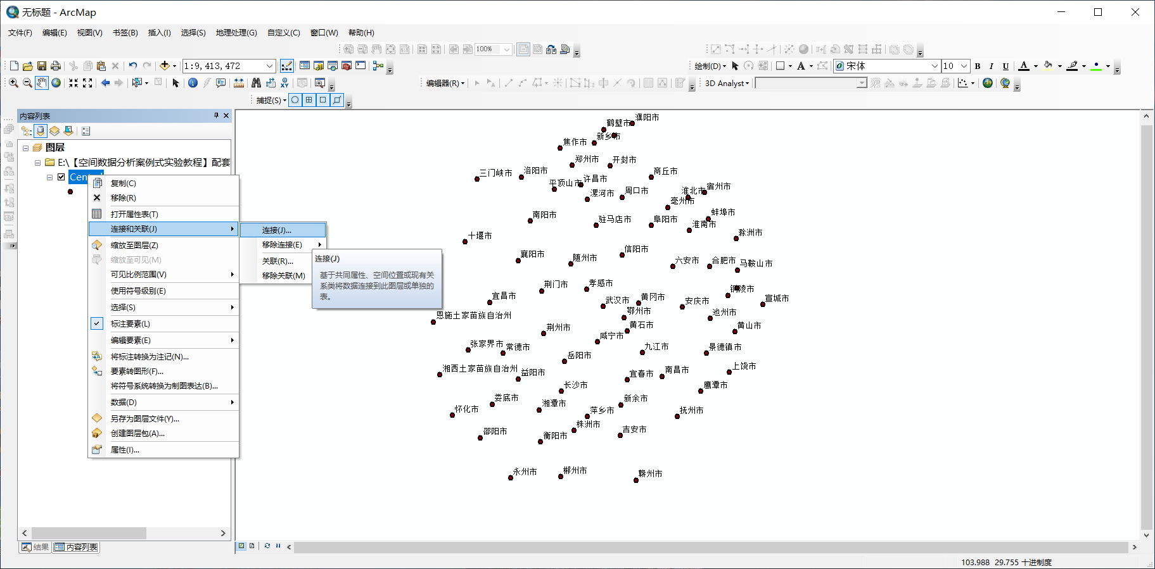Open the Drawing (绘制) dropdown menu
1155x569 pixels.
click(710, 66)
